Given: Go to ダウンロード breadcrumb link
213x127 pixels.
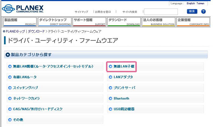Looking at the screenshot, I should tap(36, 31).
